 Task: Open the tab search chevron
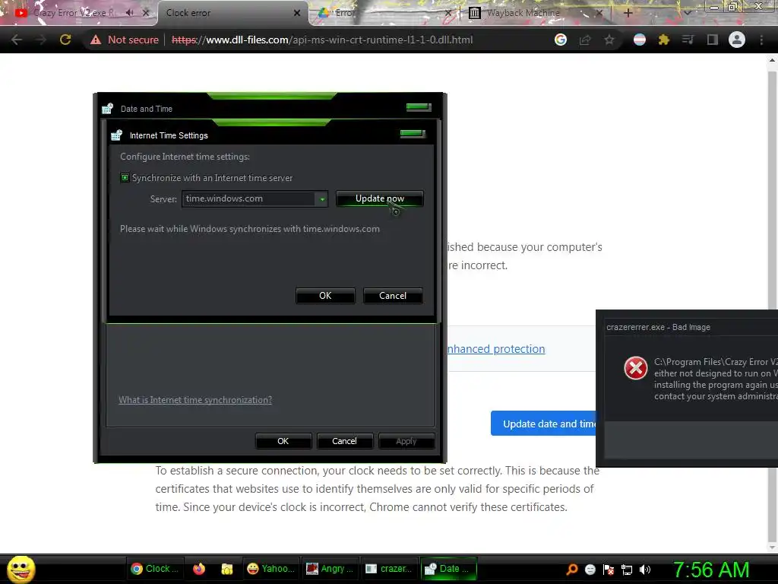(x=687, y=13)
